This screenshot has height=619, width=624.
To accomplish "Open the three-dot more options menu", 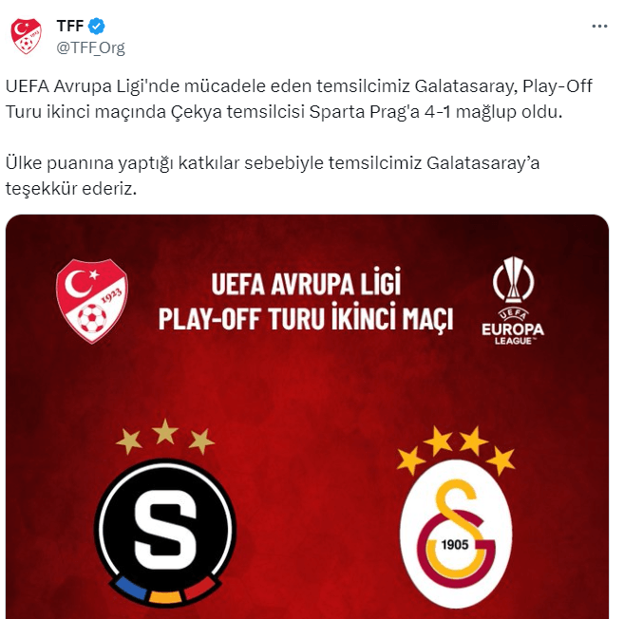I will (599, 27).
